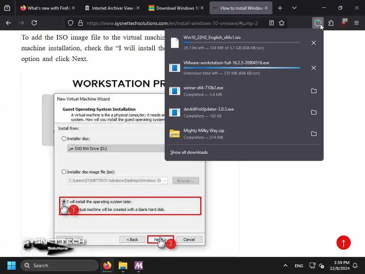The height and width of the screenshot is (274, 365).
Task: Go back to the previous page
Action: 9,23
